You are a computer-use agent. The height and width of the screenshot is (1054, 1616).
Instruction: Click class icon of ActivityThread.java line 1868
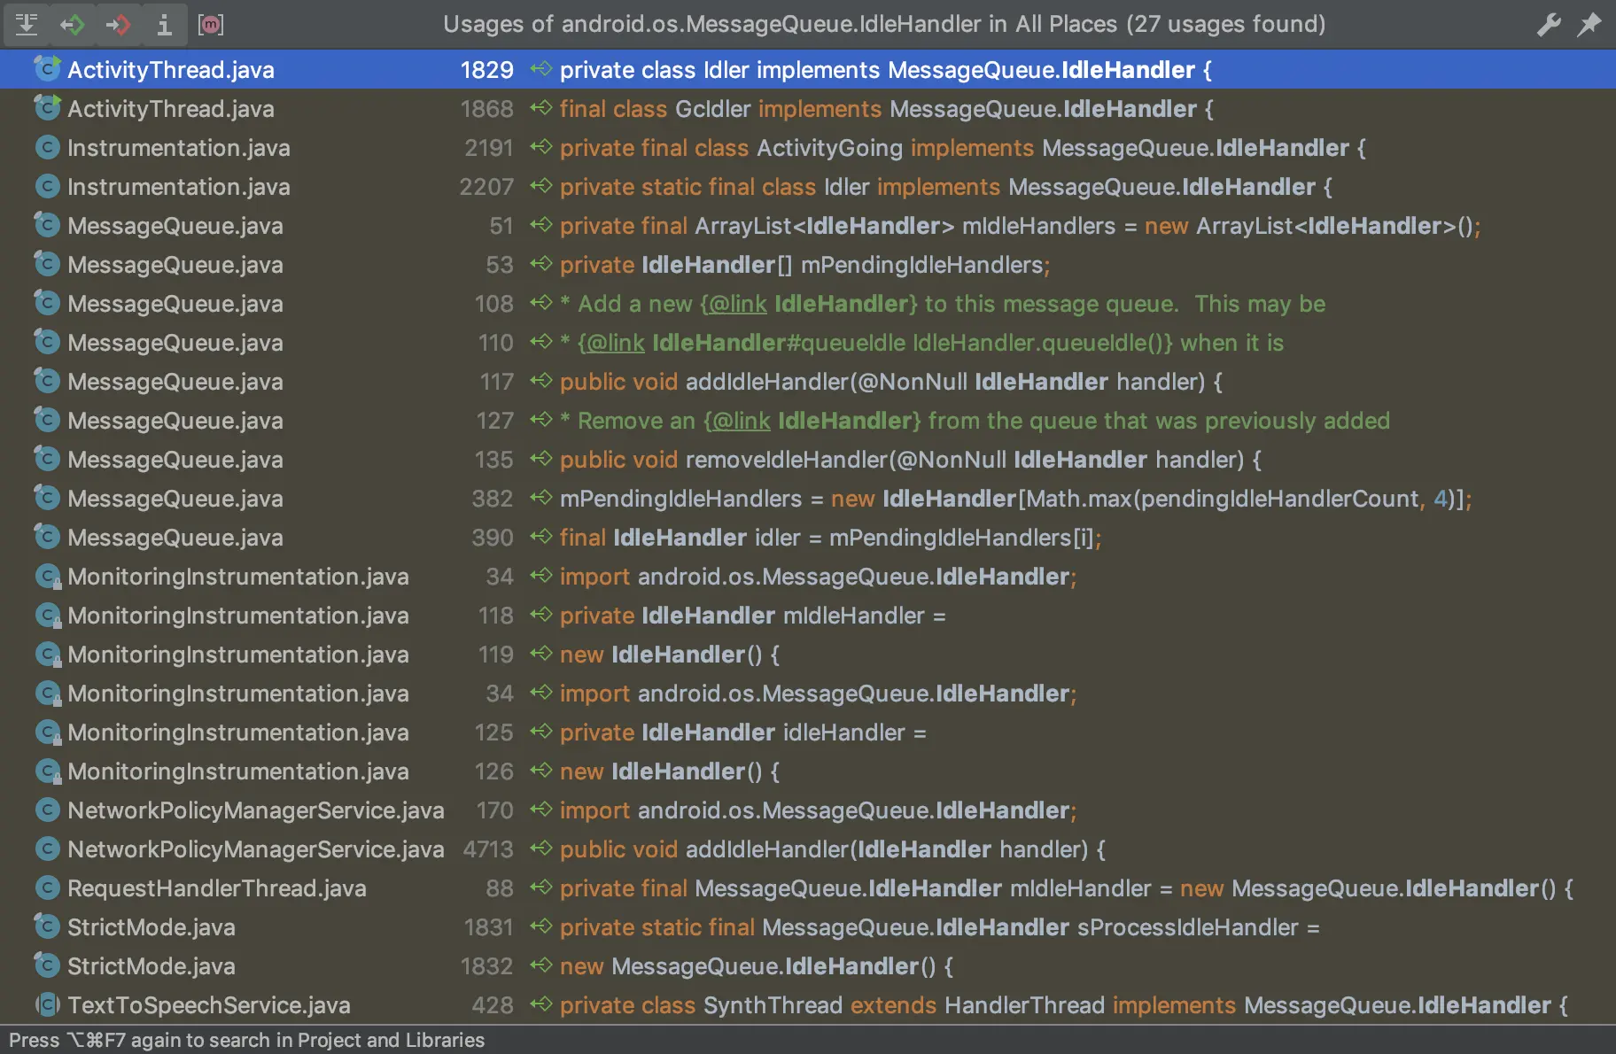[47, 108]
